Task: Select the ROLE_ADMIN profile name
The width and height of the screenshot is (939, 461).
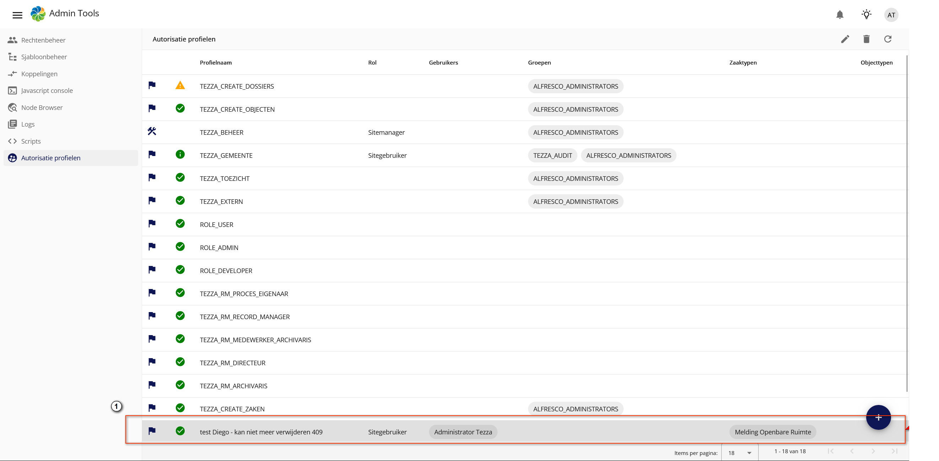Action: tap(219, 248)
